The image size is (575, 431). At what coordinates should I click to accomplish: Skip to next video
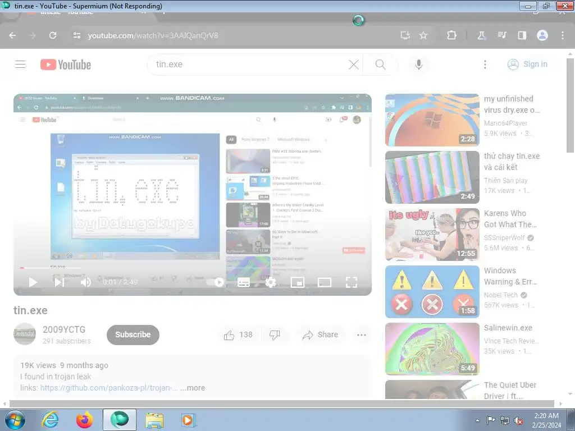pyautogui.click(x=60, y=282)
